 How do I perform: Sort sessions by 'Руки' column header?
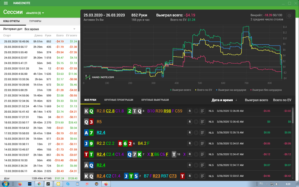pyautogui.click(x=48, y=35)
